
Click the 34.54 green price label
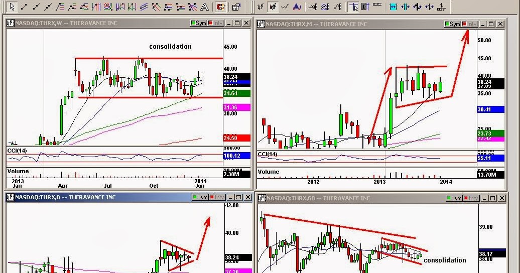click(237, 93)
